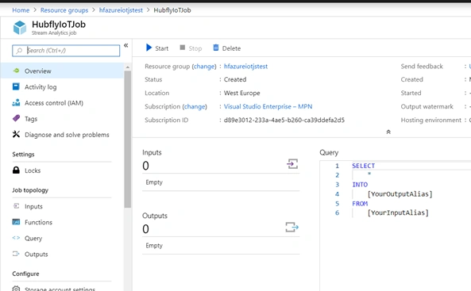The image size is (471, 291).
Task: Click the add input icon in Inputs tile
Action: coord(292,164)
